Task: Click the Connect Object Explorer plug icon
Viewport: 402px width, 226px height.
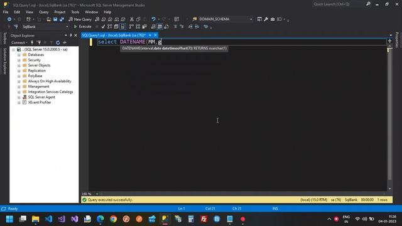Action: (x=32, y=43)
